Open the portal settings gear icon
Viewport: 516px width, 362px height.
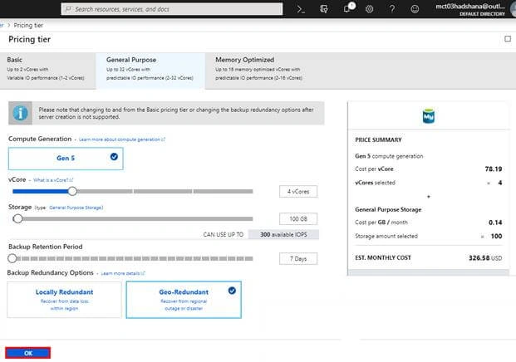pyautogui.click(x=369, y=9)
